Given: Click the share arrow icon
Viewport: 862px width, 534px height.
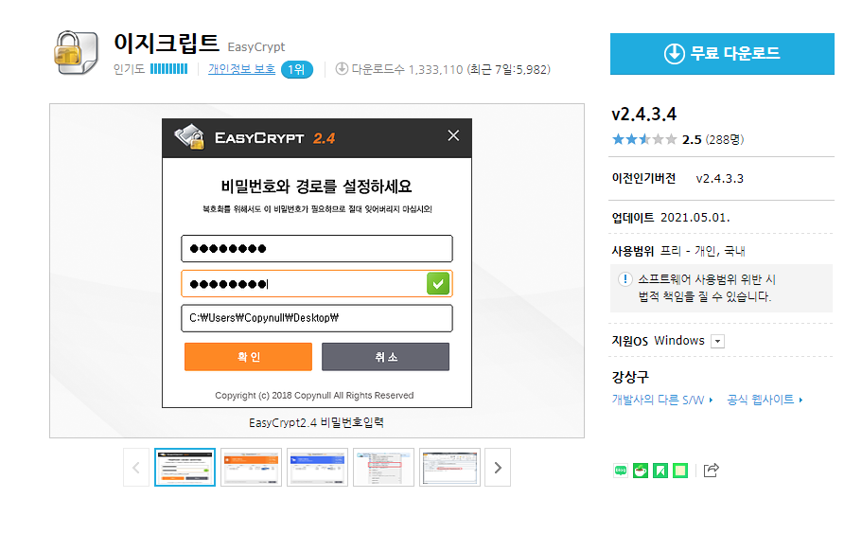Looking at the screenshot, I should click(711, 471).
